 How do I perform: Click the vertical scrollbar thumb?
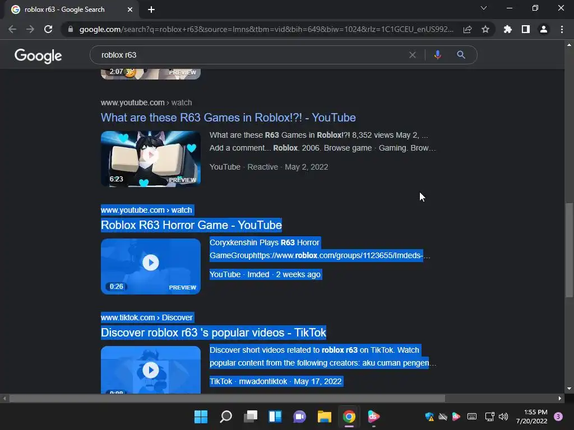tap(569, 250)
